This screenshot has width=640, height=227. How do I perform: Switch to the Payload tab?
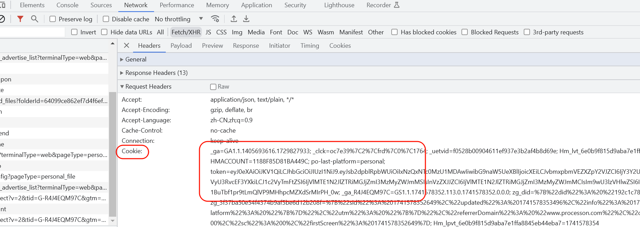(181, 46)
